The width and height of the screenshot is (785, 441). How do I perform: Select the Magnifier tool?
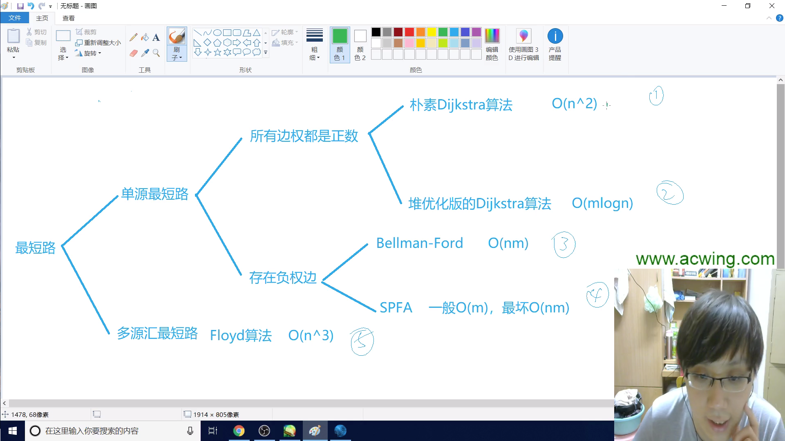tap(156, 53)
